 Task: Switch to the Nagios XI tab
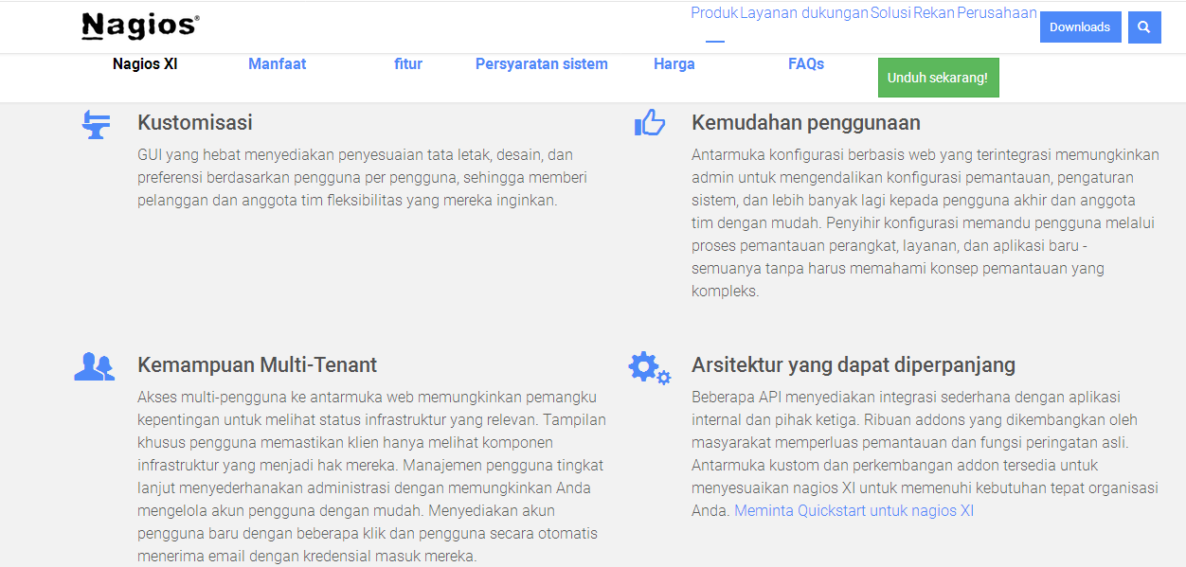point(145,64)
